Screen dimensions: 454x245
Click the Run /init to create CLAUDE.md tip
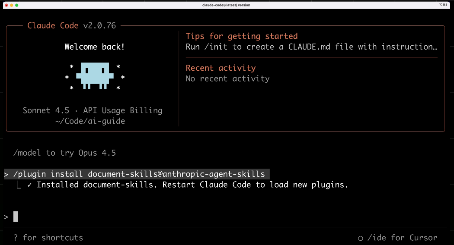tap(312, 47)
